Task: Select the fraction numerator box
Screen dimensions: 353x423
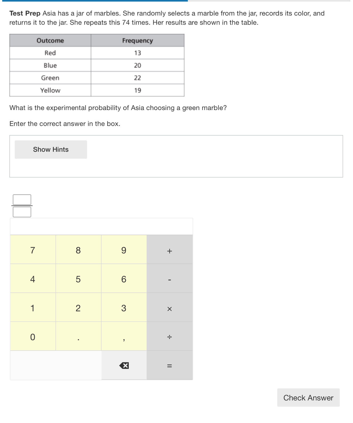Action: (22, 200)
